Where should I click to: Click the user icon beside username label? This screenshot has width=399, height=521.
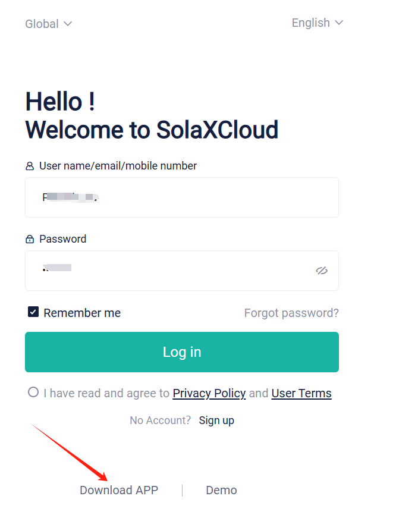(30, 166)
